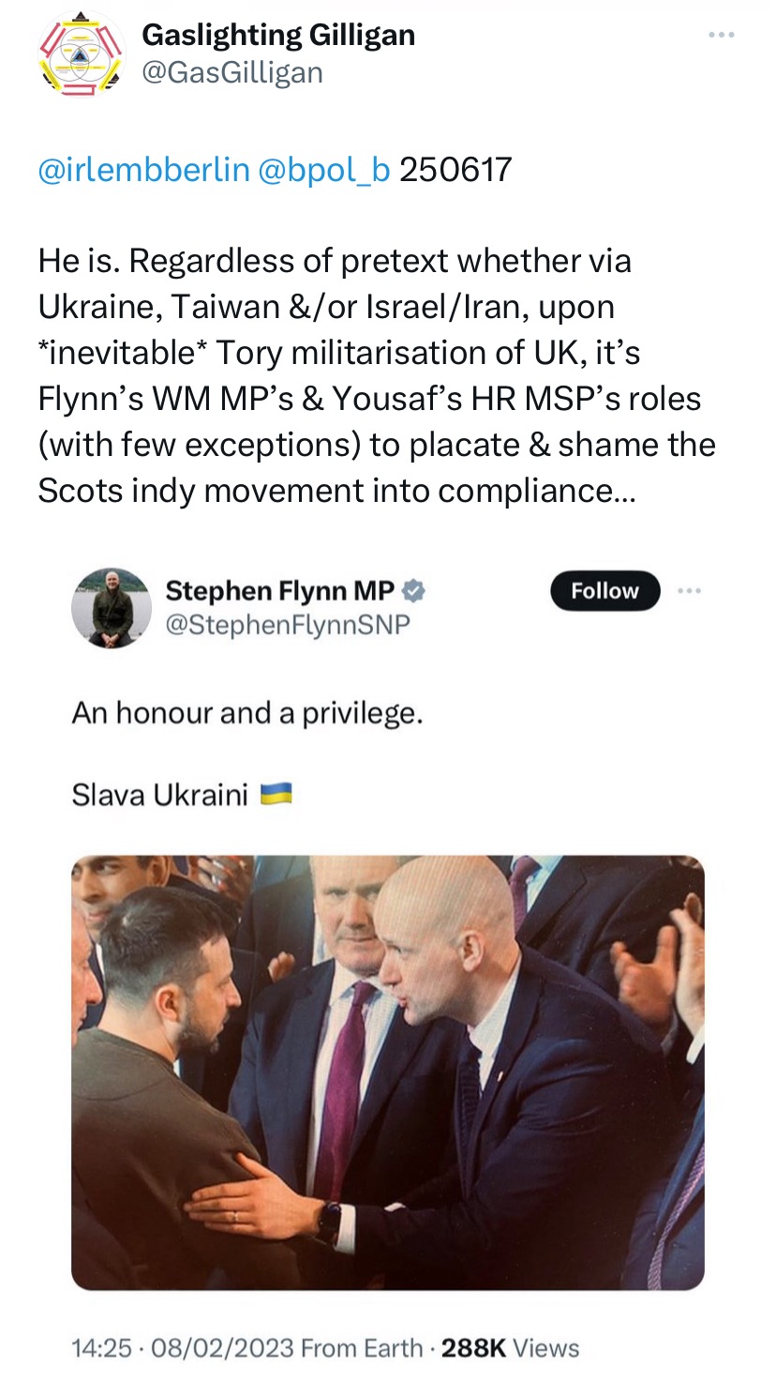
Task: Open Stephen Flynn's profile picture
Action: (x=111, y=608)
